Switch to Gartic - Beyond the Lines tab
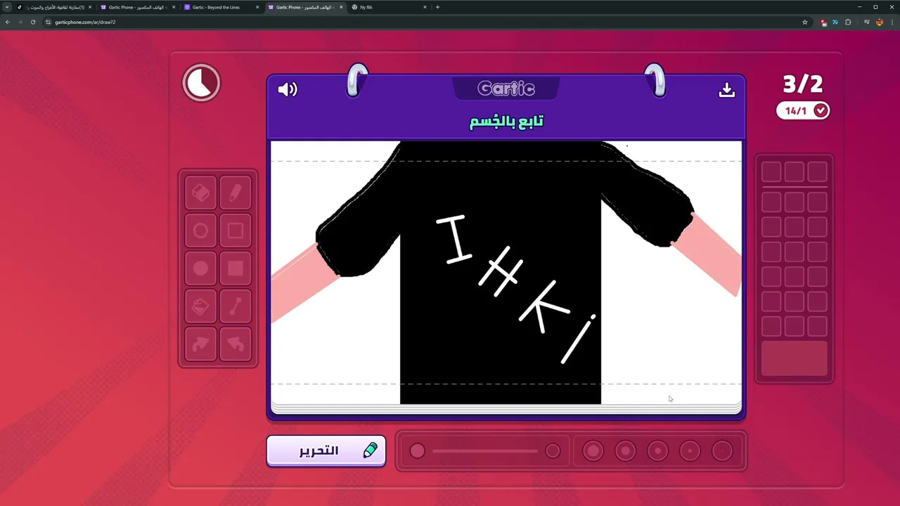 point(221,7)
